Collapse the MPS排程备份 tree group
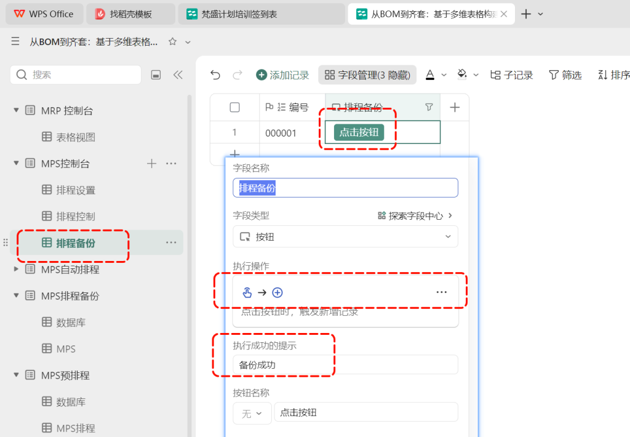 tap(16, 295)
